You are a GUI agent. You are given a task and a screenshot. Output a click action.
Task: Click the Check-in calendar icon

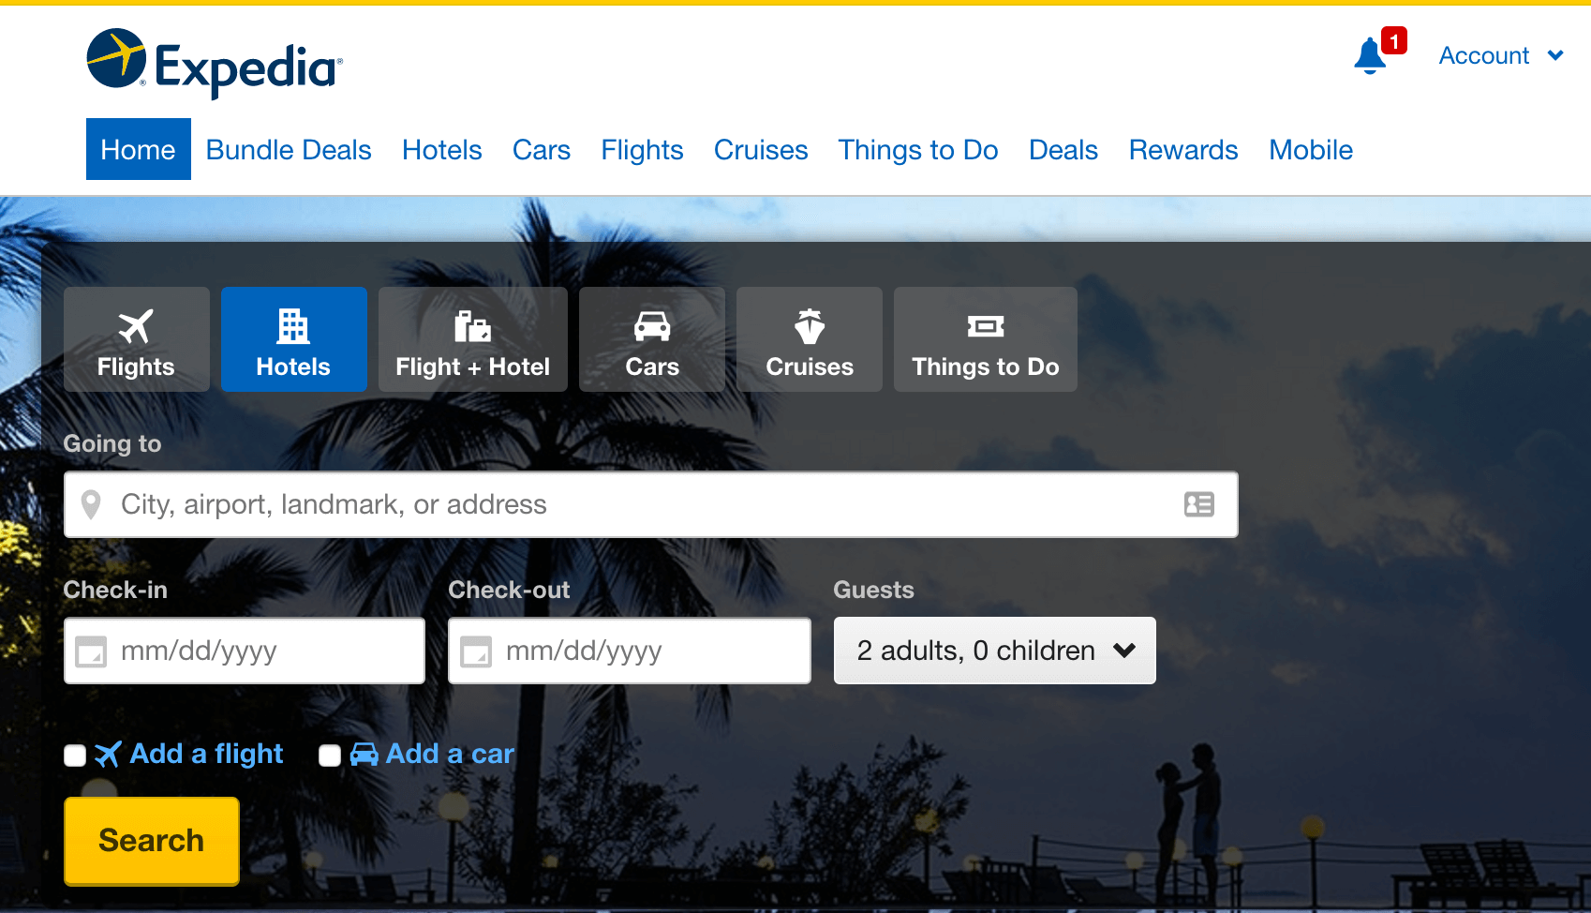coord(91,651)
